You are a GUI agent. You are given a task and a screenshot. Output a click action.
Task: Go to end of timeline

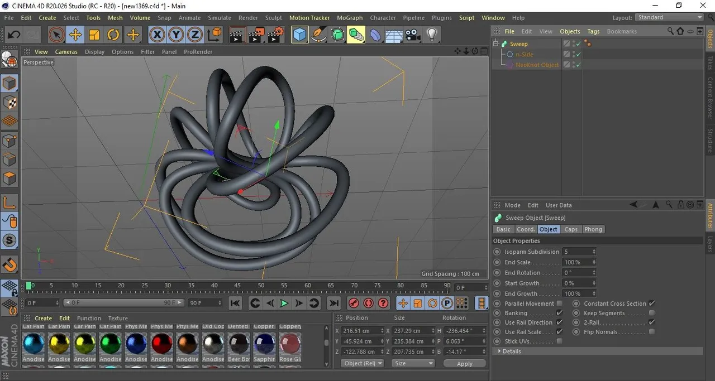[x=333, y=303]
